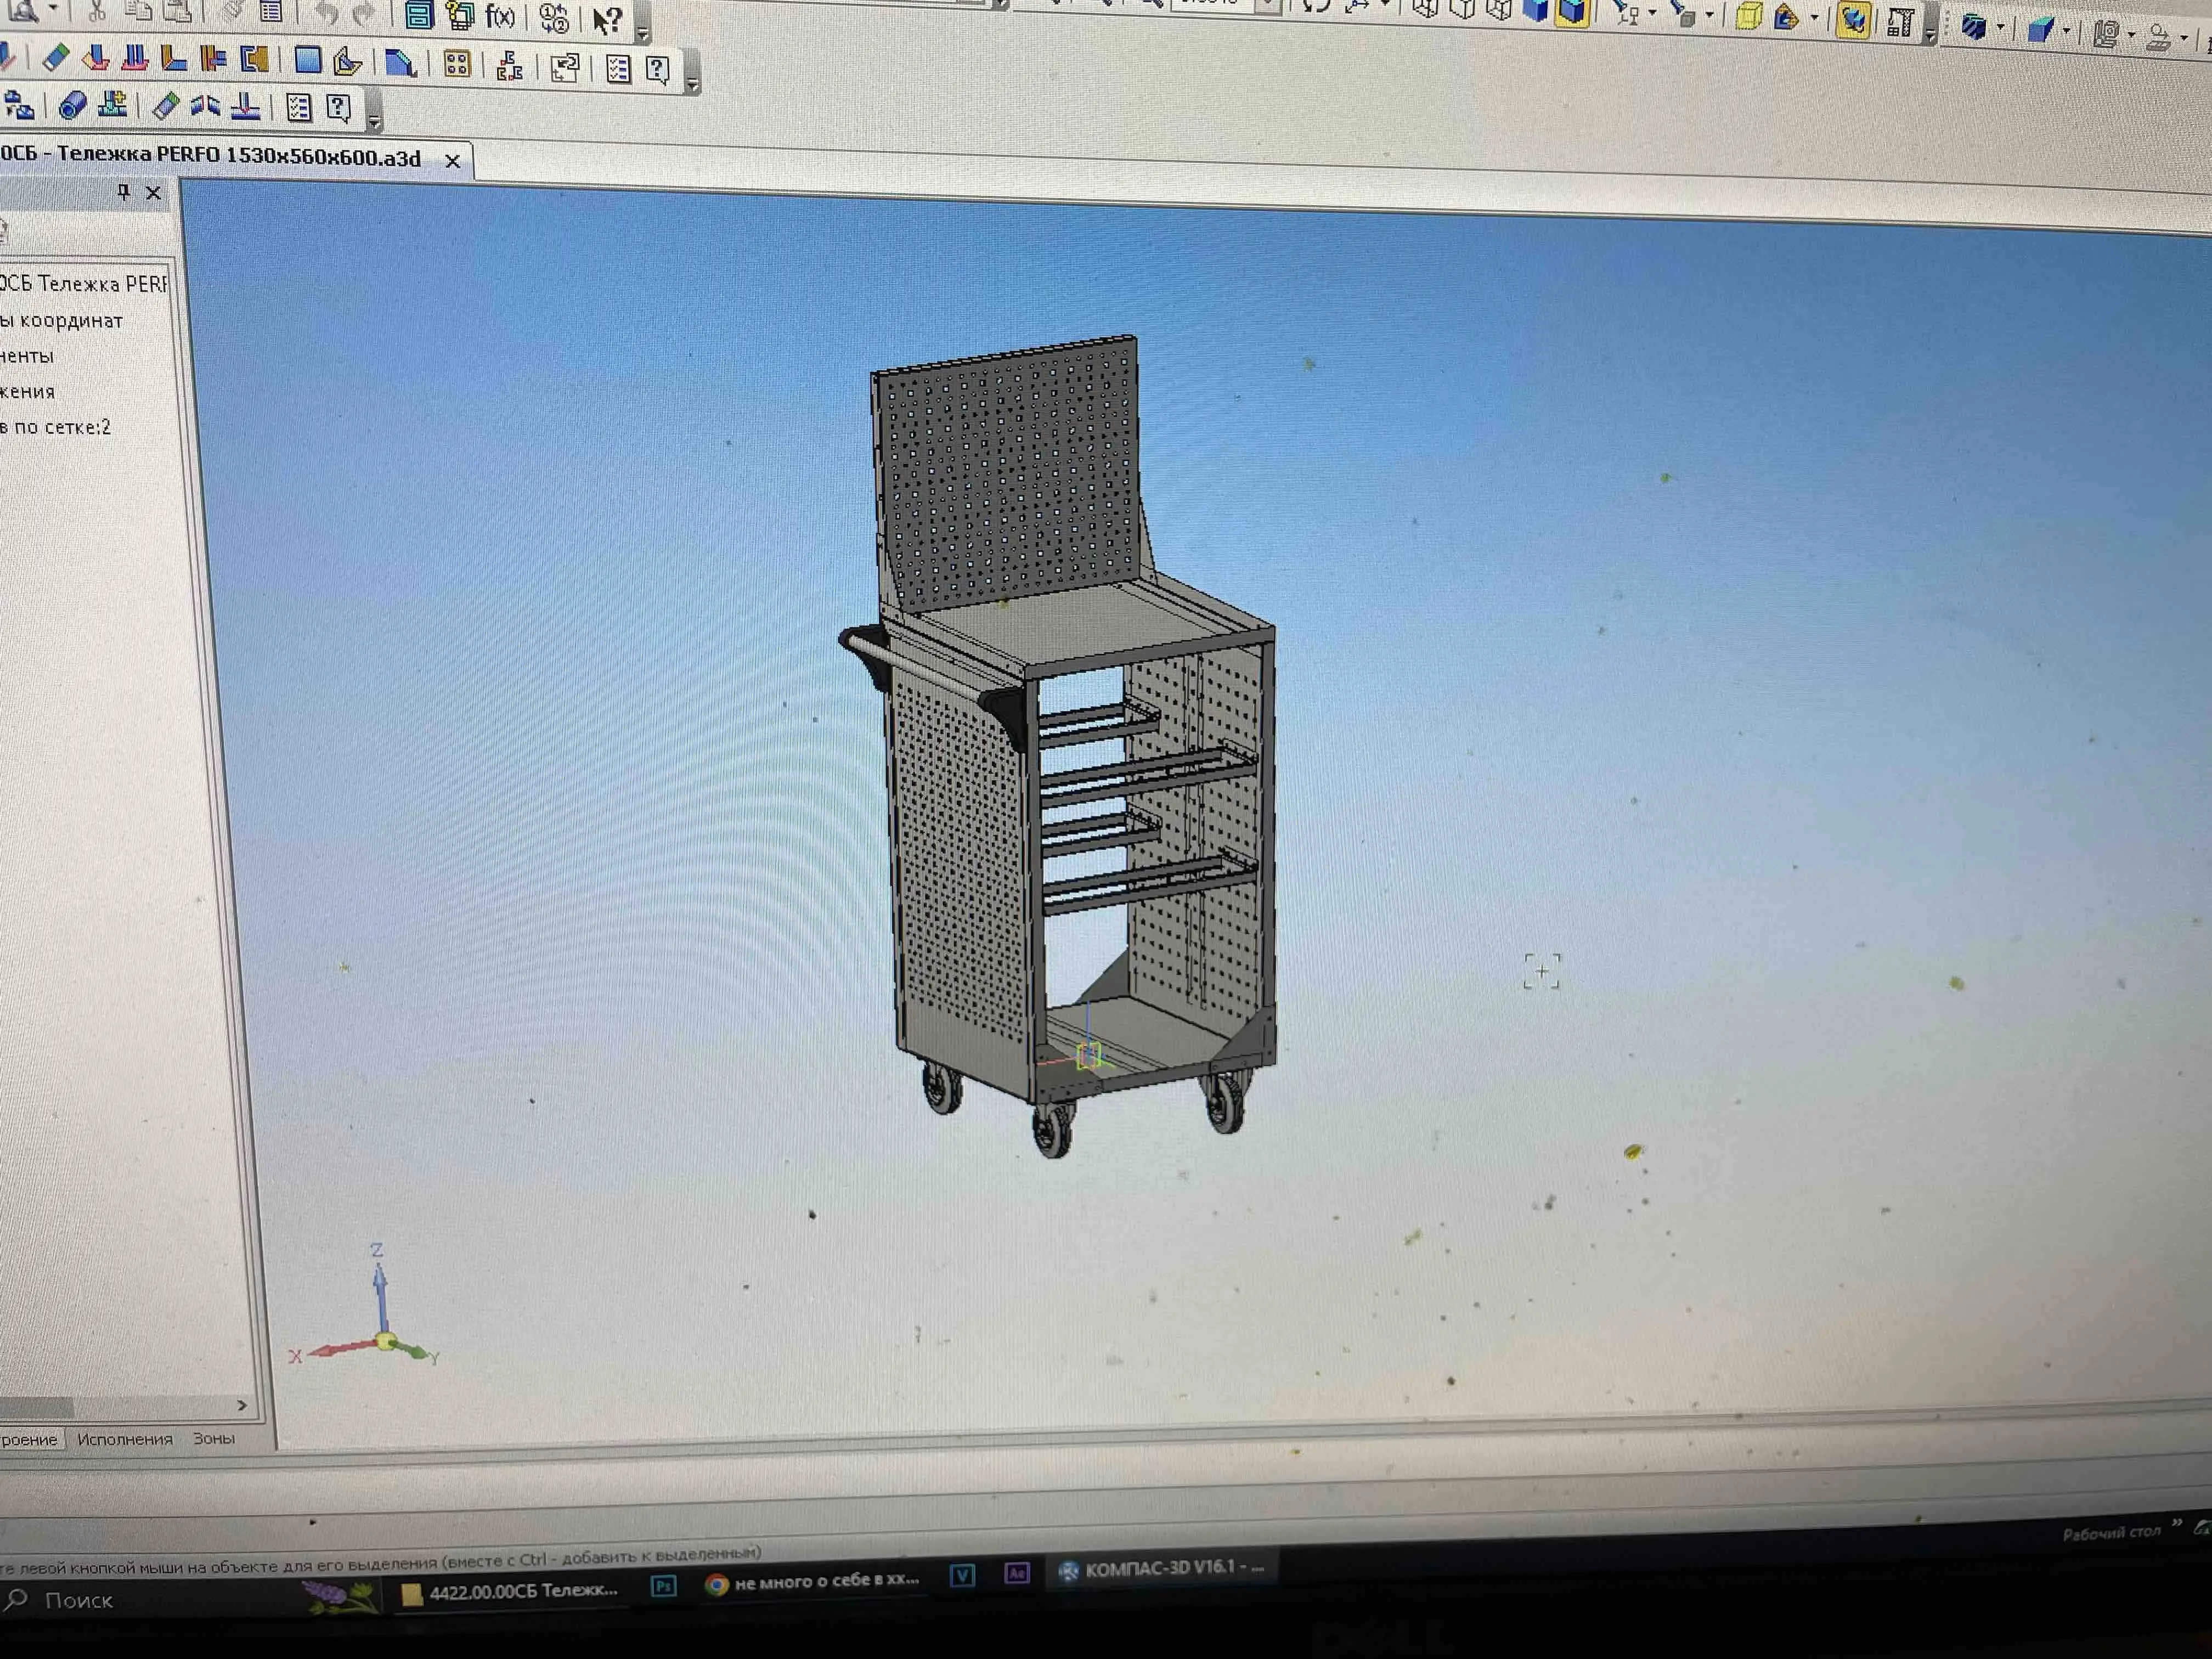Click the checklist icon in third toolbar
Viewport: 2212px width, 1659px height.
coord(298,107)
